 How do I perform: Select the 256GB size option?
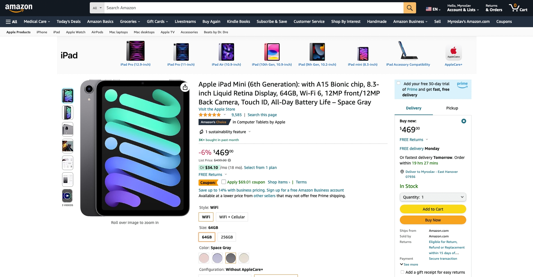(227, 237)
